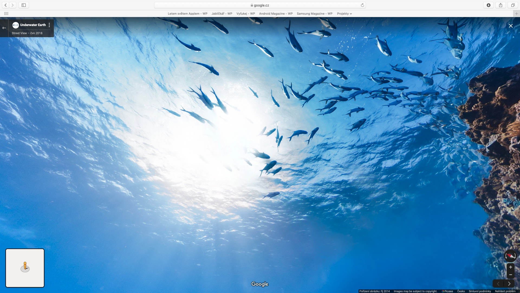
Task: Zoom out with the minus button
Action: (x=511, y=275)
